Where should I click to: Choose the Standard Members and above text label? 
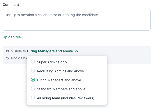[61, 89]
